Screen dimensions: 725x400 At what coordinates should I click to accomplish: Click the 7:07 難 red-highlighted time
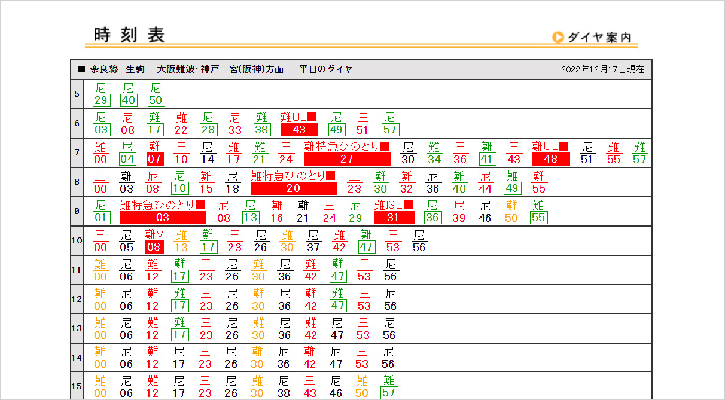pyautogui.click(x=154, y=159)
